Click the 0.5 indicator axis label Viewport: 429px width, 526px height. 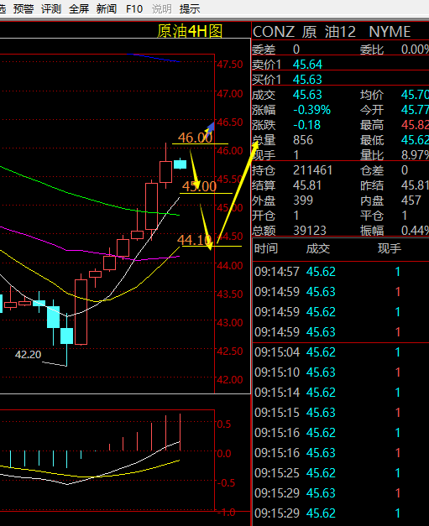[224, 424]
